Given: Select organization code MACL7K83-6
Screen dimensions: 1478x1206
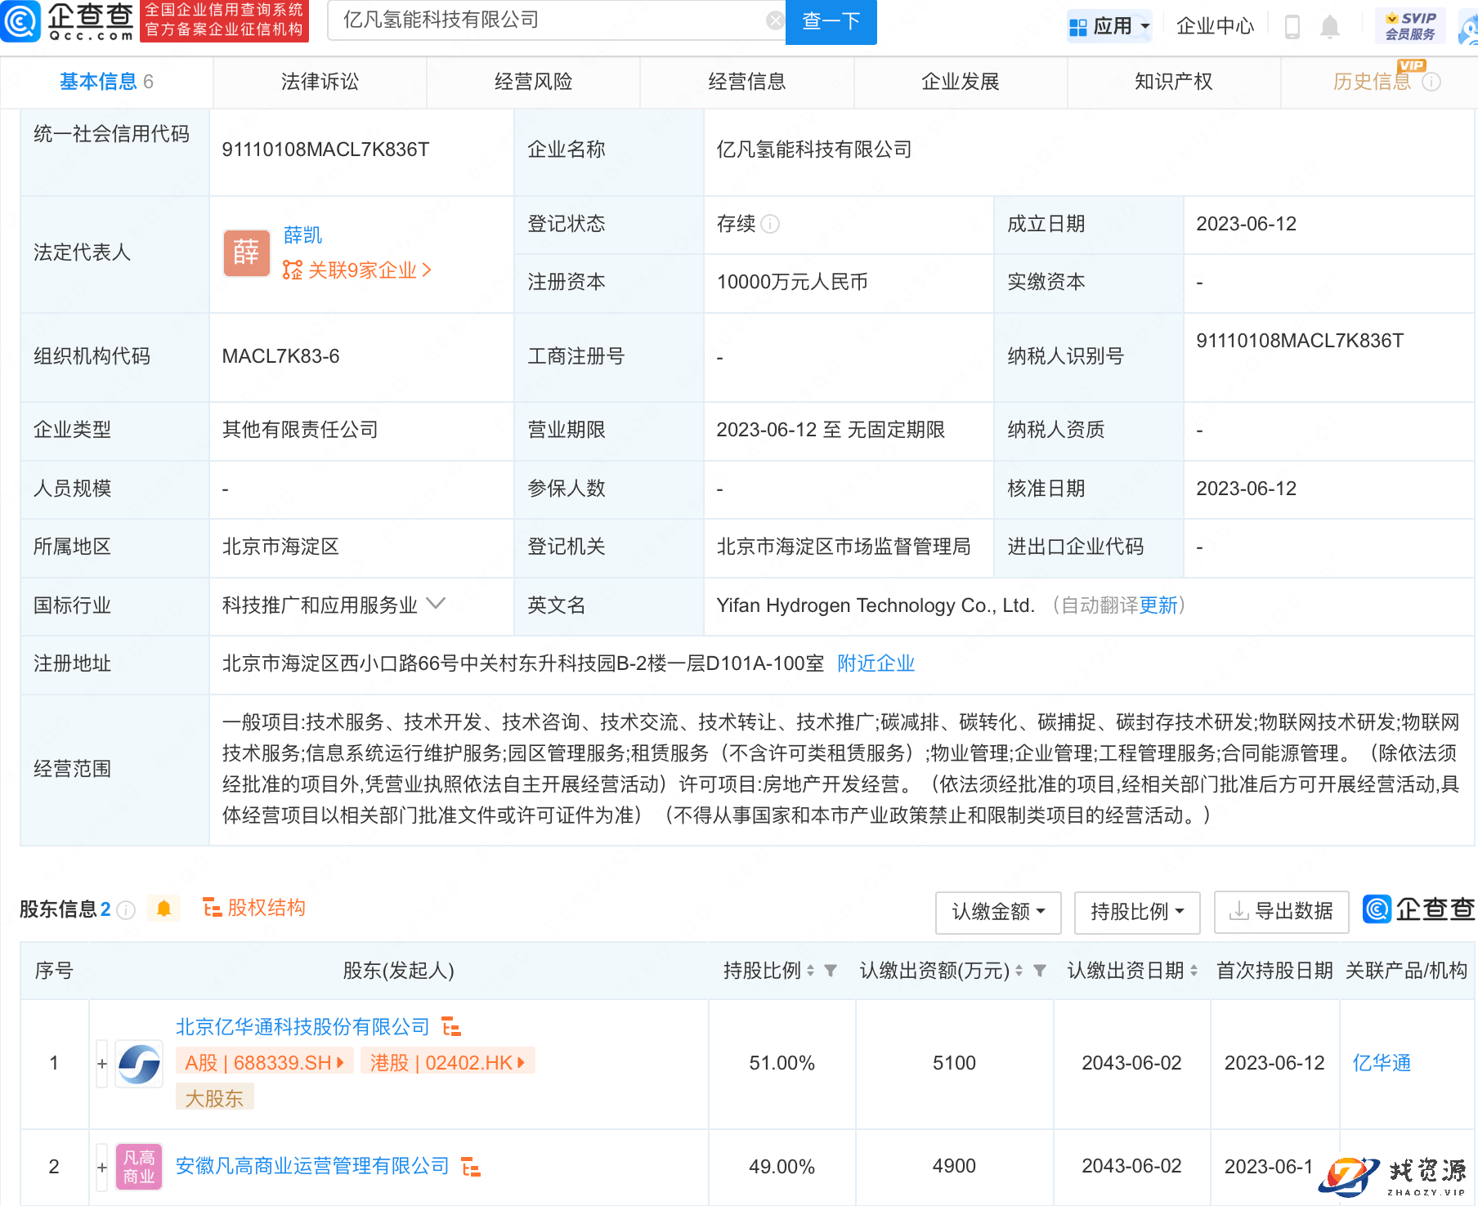Looking at the screenshot, I should click(x=280, y=357).
